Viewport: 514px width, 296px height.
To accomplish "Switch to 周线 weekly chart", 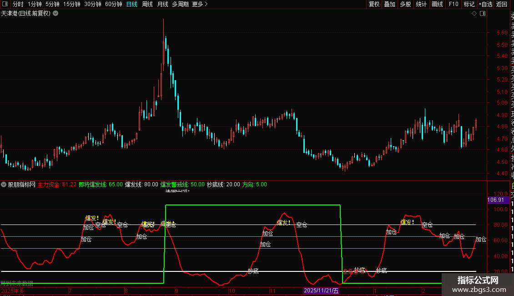I will tap(147, 4).
